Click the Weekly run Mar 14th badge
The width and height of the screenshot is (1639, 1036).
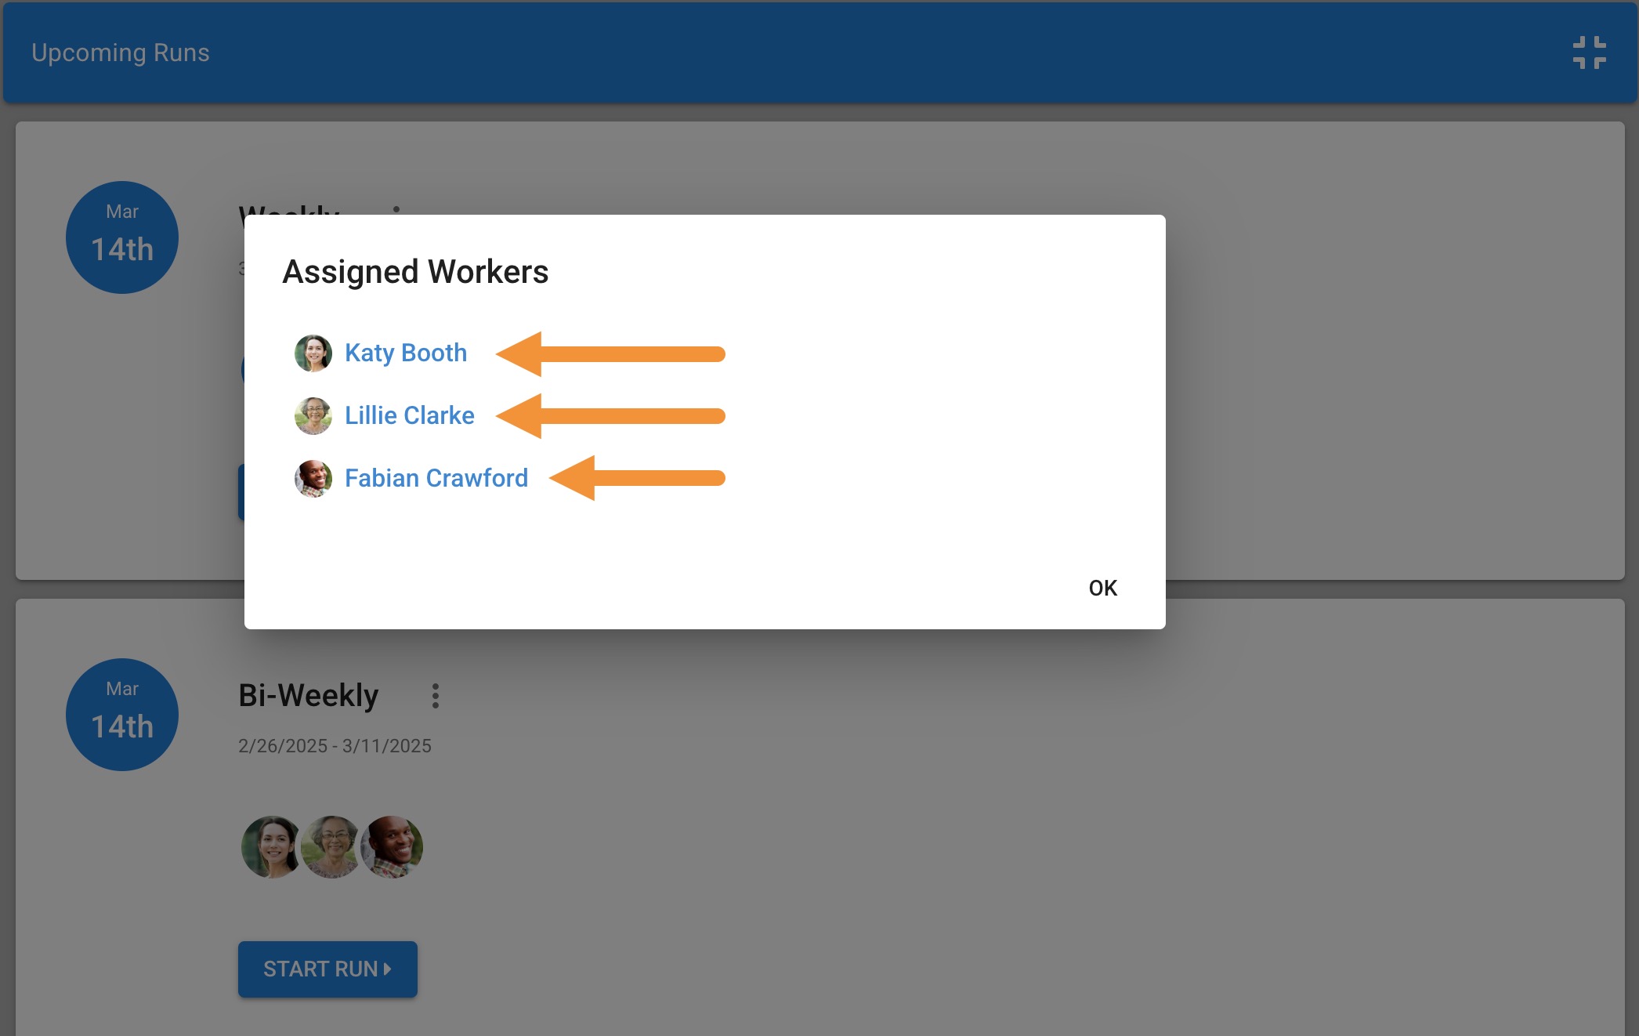point(122,237)
